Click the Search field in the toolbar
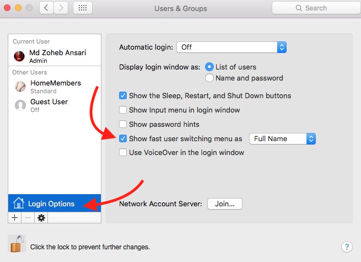The height and width of the screenshot is (262, 361). coord(312,8)
